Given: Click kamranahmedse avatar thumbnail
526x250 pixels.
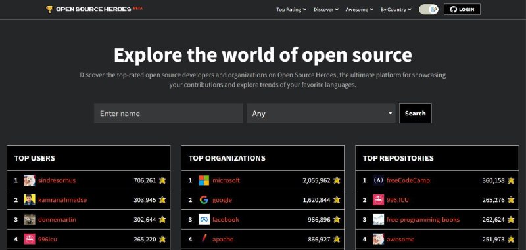Looking at the screenshot, I should tap(30, 199).
